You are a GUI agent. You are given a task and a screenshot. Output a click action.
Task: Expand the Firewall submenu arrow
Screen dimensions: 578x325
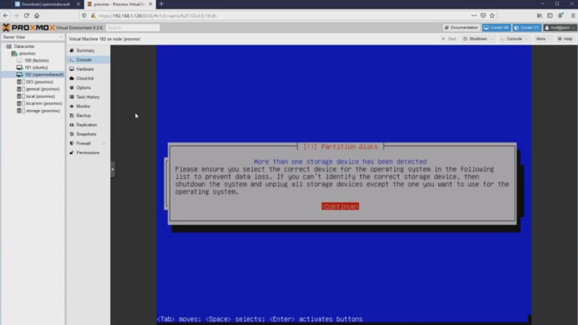tap(103, 143)
